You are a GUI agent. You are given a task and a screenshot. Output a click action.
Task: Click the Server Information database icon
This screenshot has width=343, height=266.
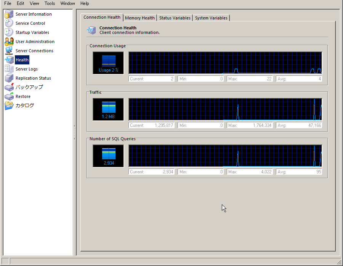coord(9,14)
